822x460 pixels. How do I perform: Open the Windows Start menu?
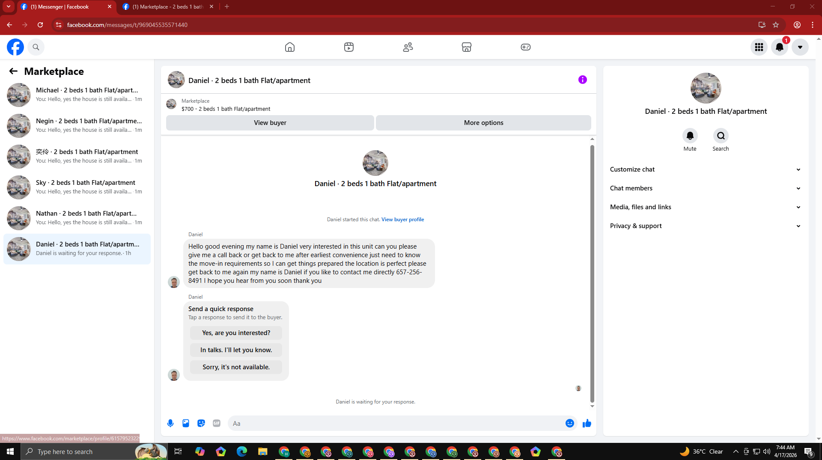pyautogui.click(x=10, y=451)
